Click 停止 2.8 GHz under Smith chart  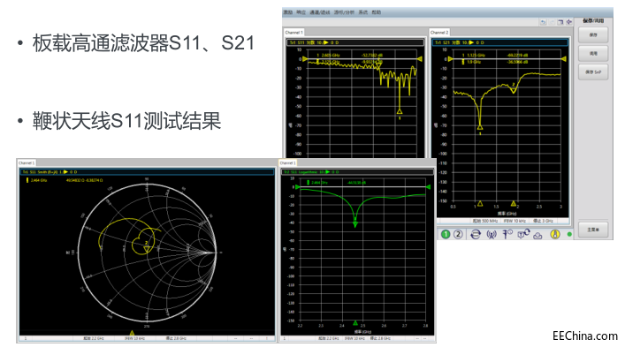[x=176, y=338]
